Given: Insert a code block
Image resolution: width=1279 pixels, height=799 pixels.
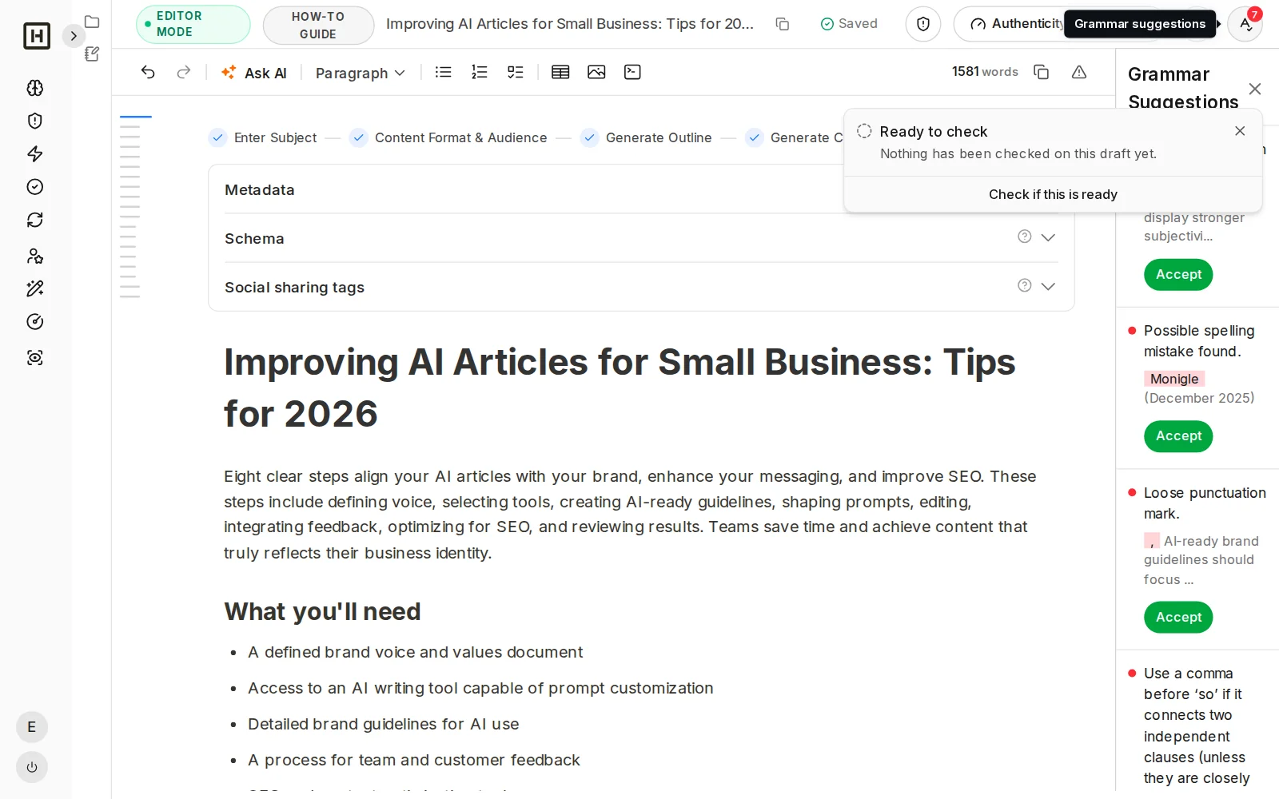Looking at the screenshot, I should click(x=632, y=72).
